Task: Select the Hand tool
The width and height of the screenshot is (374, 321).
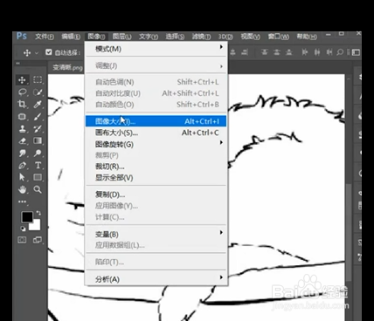Action: [22, 189]
